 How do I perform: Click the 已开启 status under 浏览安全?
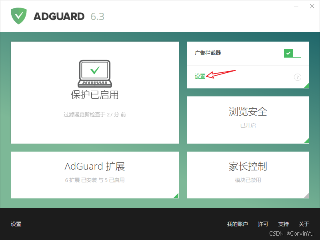point(248,125)
